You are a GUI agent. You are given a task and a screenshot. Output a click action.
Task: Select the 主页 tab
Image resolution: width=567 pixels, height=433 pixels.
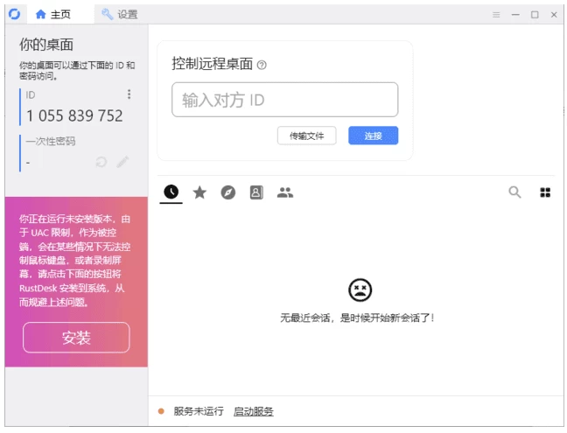point(53,14)
